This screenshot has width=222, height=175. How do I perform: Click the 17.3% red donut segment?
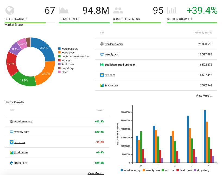[x=11, y=64]
